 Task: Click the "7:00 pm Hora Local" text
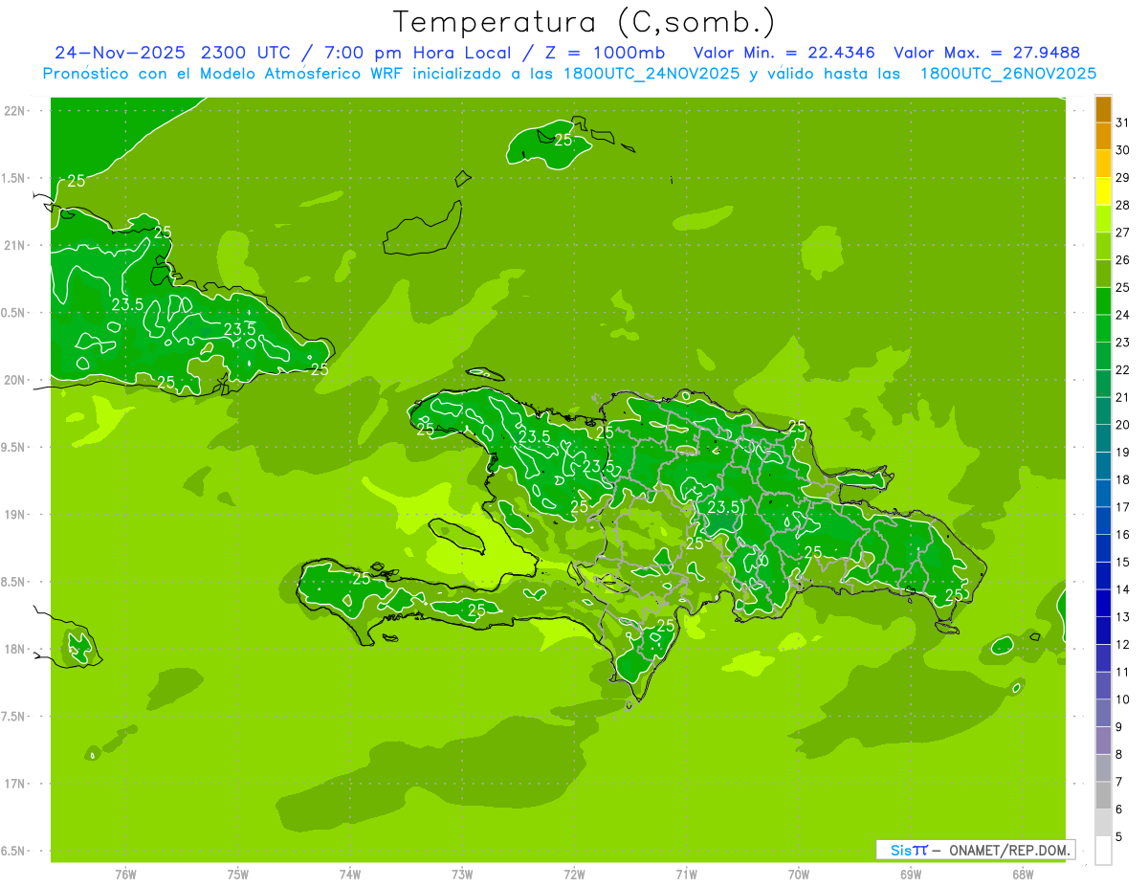418,53
